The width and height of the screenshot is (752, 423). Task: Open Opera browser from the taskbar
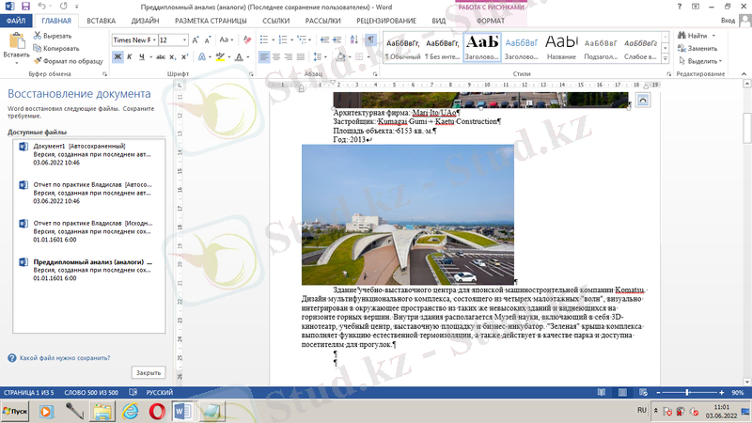pyautogui.click(x=156, y=411)
